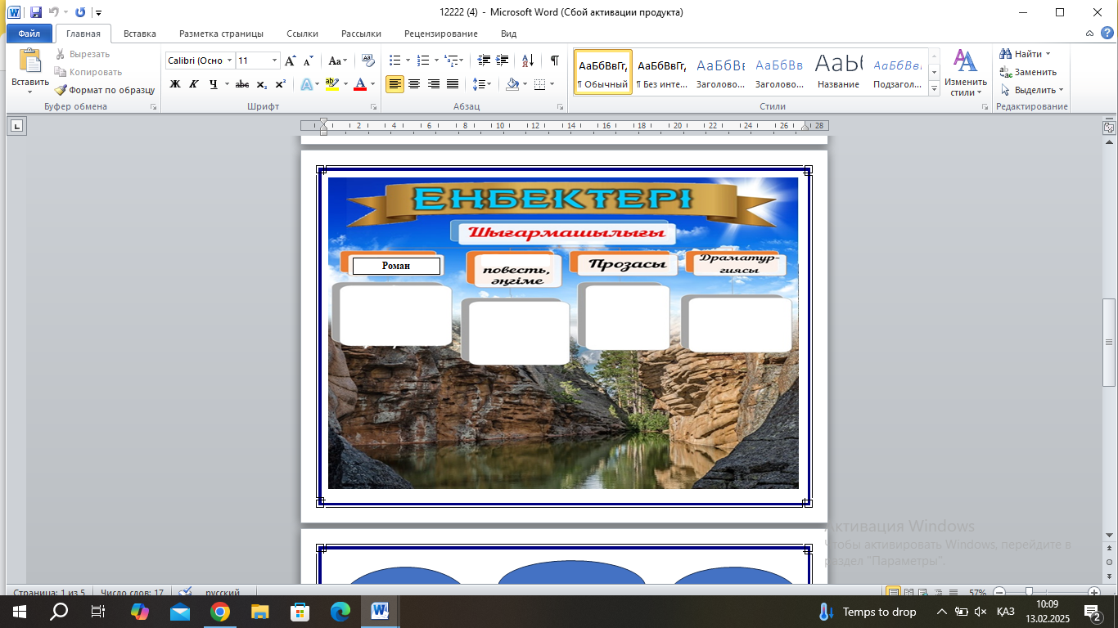Open File Explorer from the taskbar
The width and height of the screenshot is (1118, 628).
tap(259, 611)
